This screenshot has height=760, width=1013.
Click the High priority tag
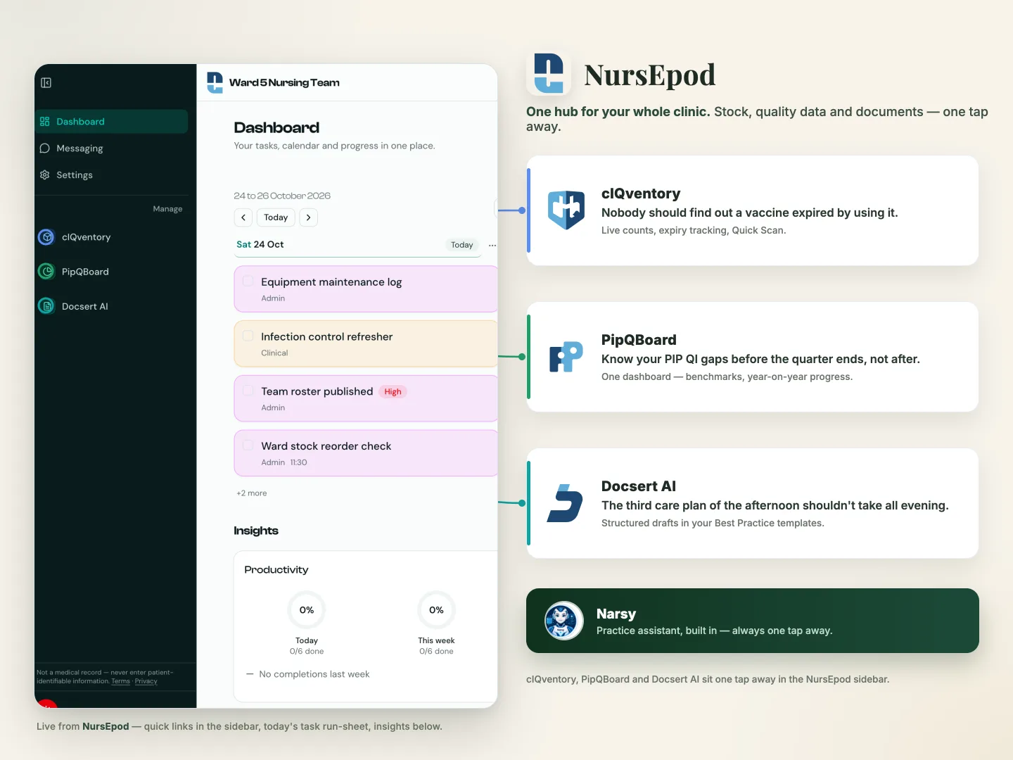click(x=393, y=392)
